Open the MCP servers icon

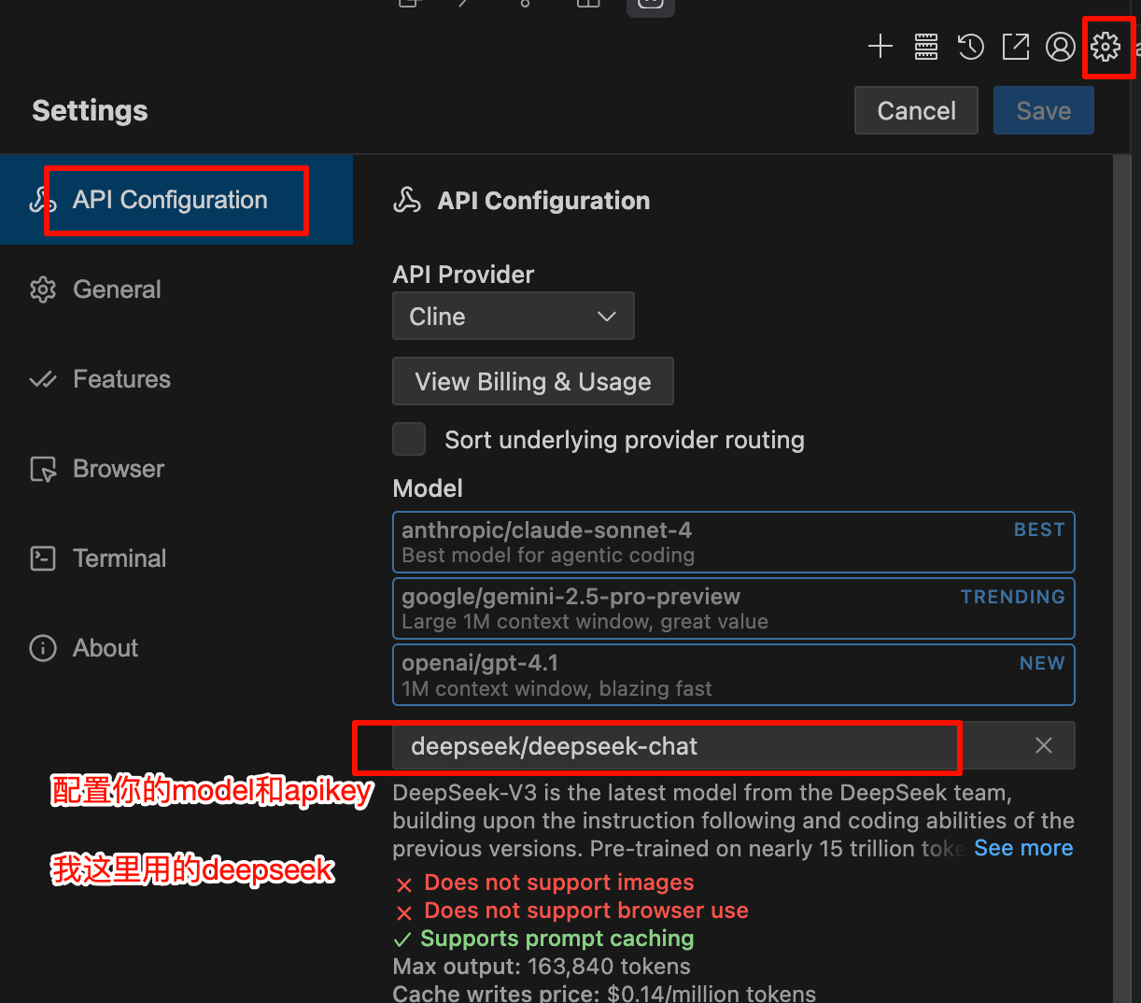pos(925,46)
